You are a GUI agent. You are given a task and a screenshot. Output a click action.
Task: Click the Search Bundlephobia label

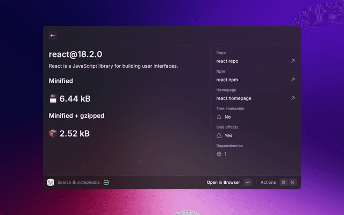(78, 182)
